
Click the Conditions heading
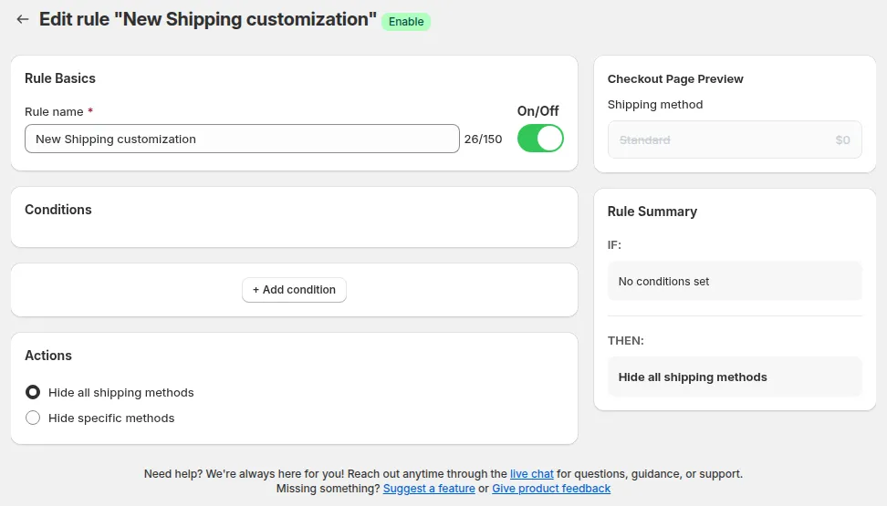(x=58, y=210)
